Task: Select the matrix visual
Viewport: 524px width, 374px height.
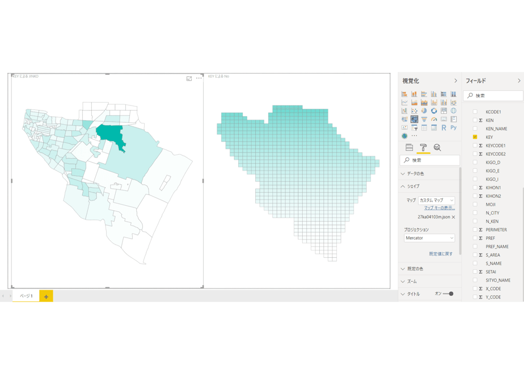Action: pyautogui.click(x=434, y=127)
